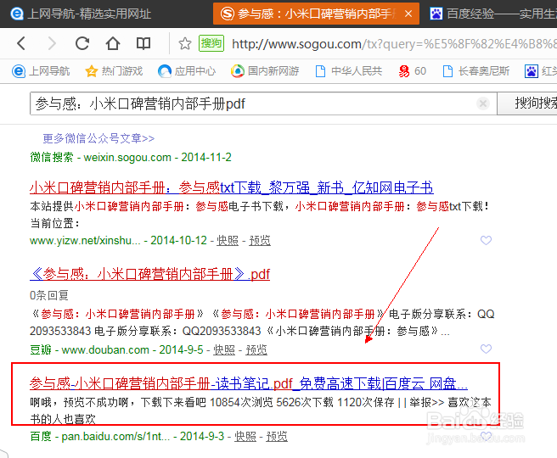Go back with the browser back arrow
The width and height of the screenshot is (557, 458).
(x=21, y=43)
